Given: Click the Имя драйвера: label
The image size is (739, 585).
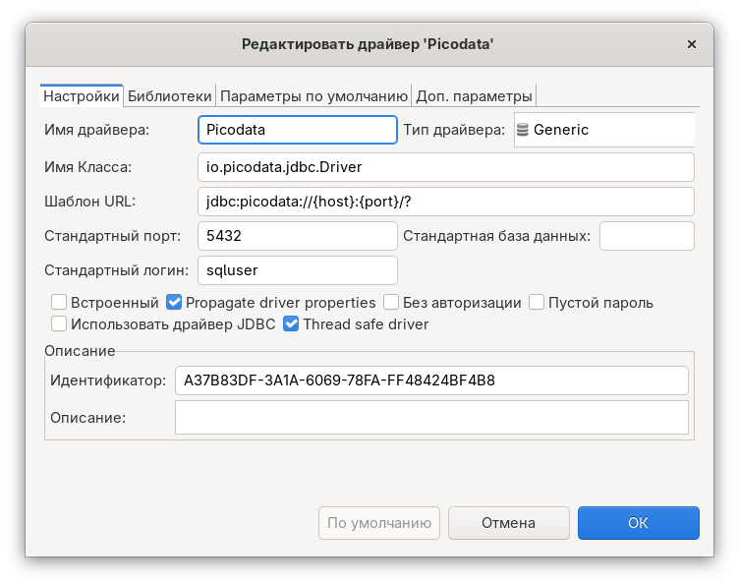Looking at the screenshot, I should pos(96,130).
